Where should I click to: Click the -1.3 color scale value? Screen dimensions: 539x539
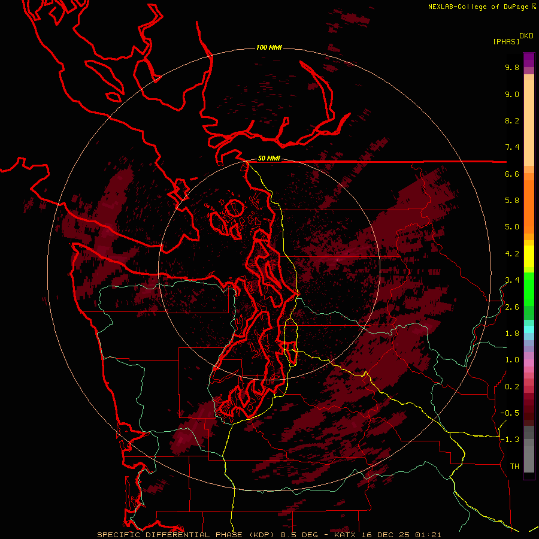point(510,440)
